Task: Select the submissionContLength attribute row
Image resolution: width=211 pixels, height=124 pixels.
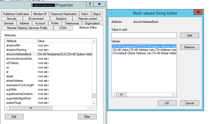Action: (x=48, y=85)
